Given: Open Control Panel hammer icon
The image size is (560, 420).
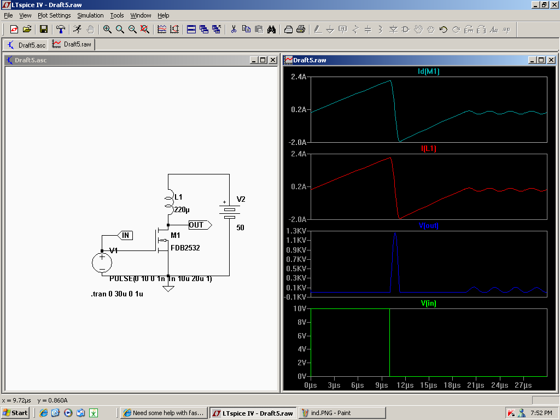Looking at the screenshot, I should tap(61, 30).
